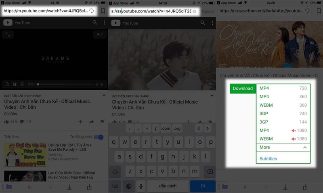Screen dimensions: 323x193
Task: Rewind ten seconds in video player
Action: click(x=7, y=84)
